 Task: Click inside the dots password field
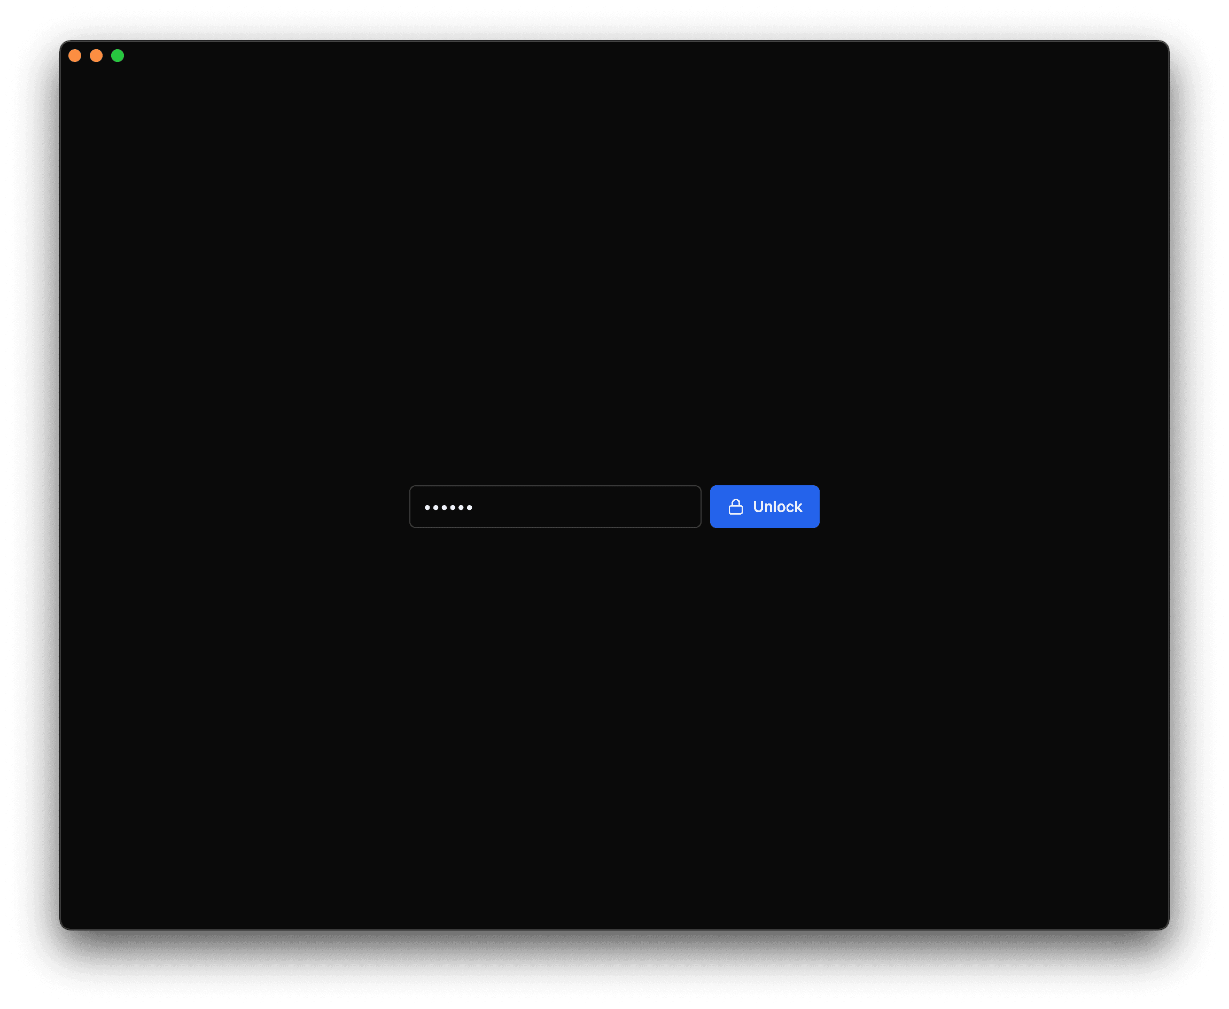coord(556,506)
